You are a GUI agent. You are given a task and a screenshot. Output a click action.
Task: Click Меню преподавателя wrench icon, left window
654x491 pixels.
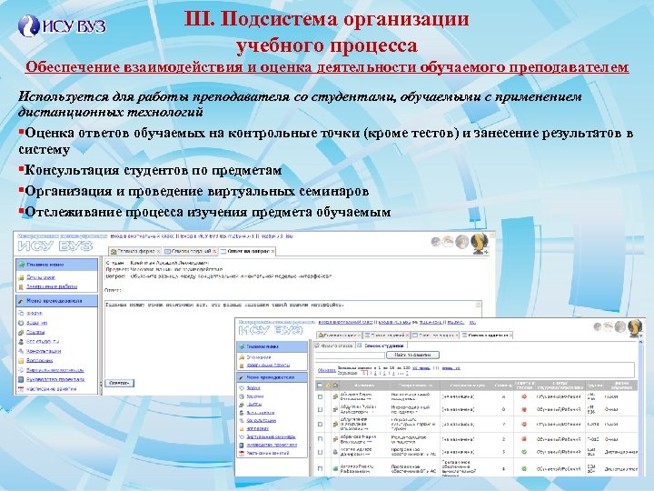click(21, 301)
